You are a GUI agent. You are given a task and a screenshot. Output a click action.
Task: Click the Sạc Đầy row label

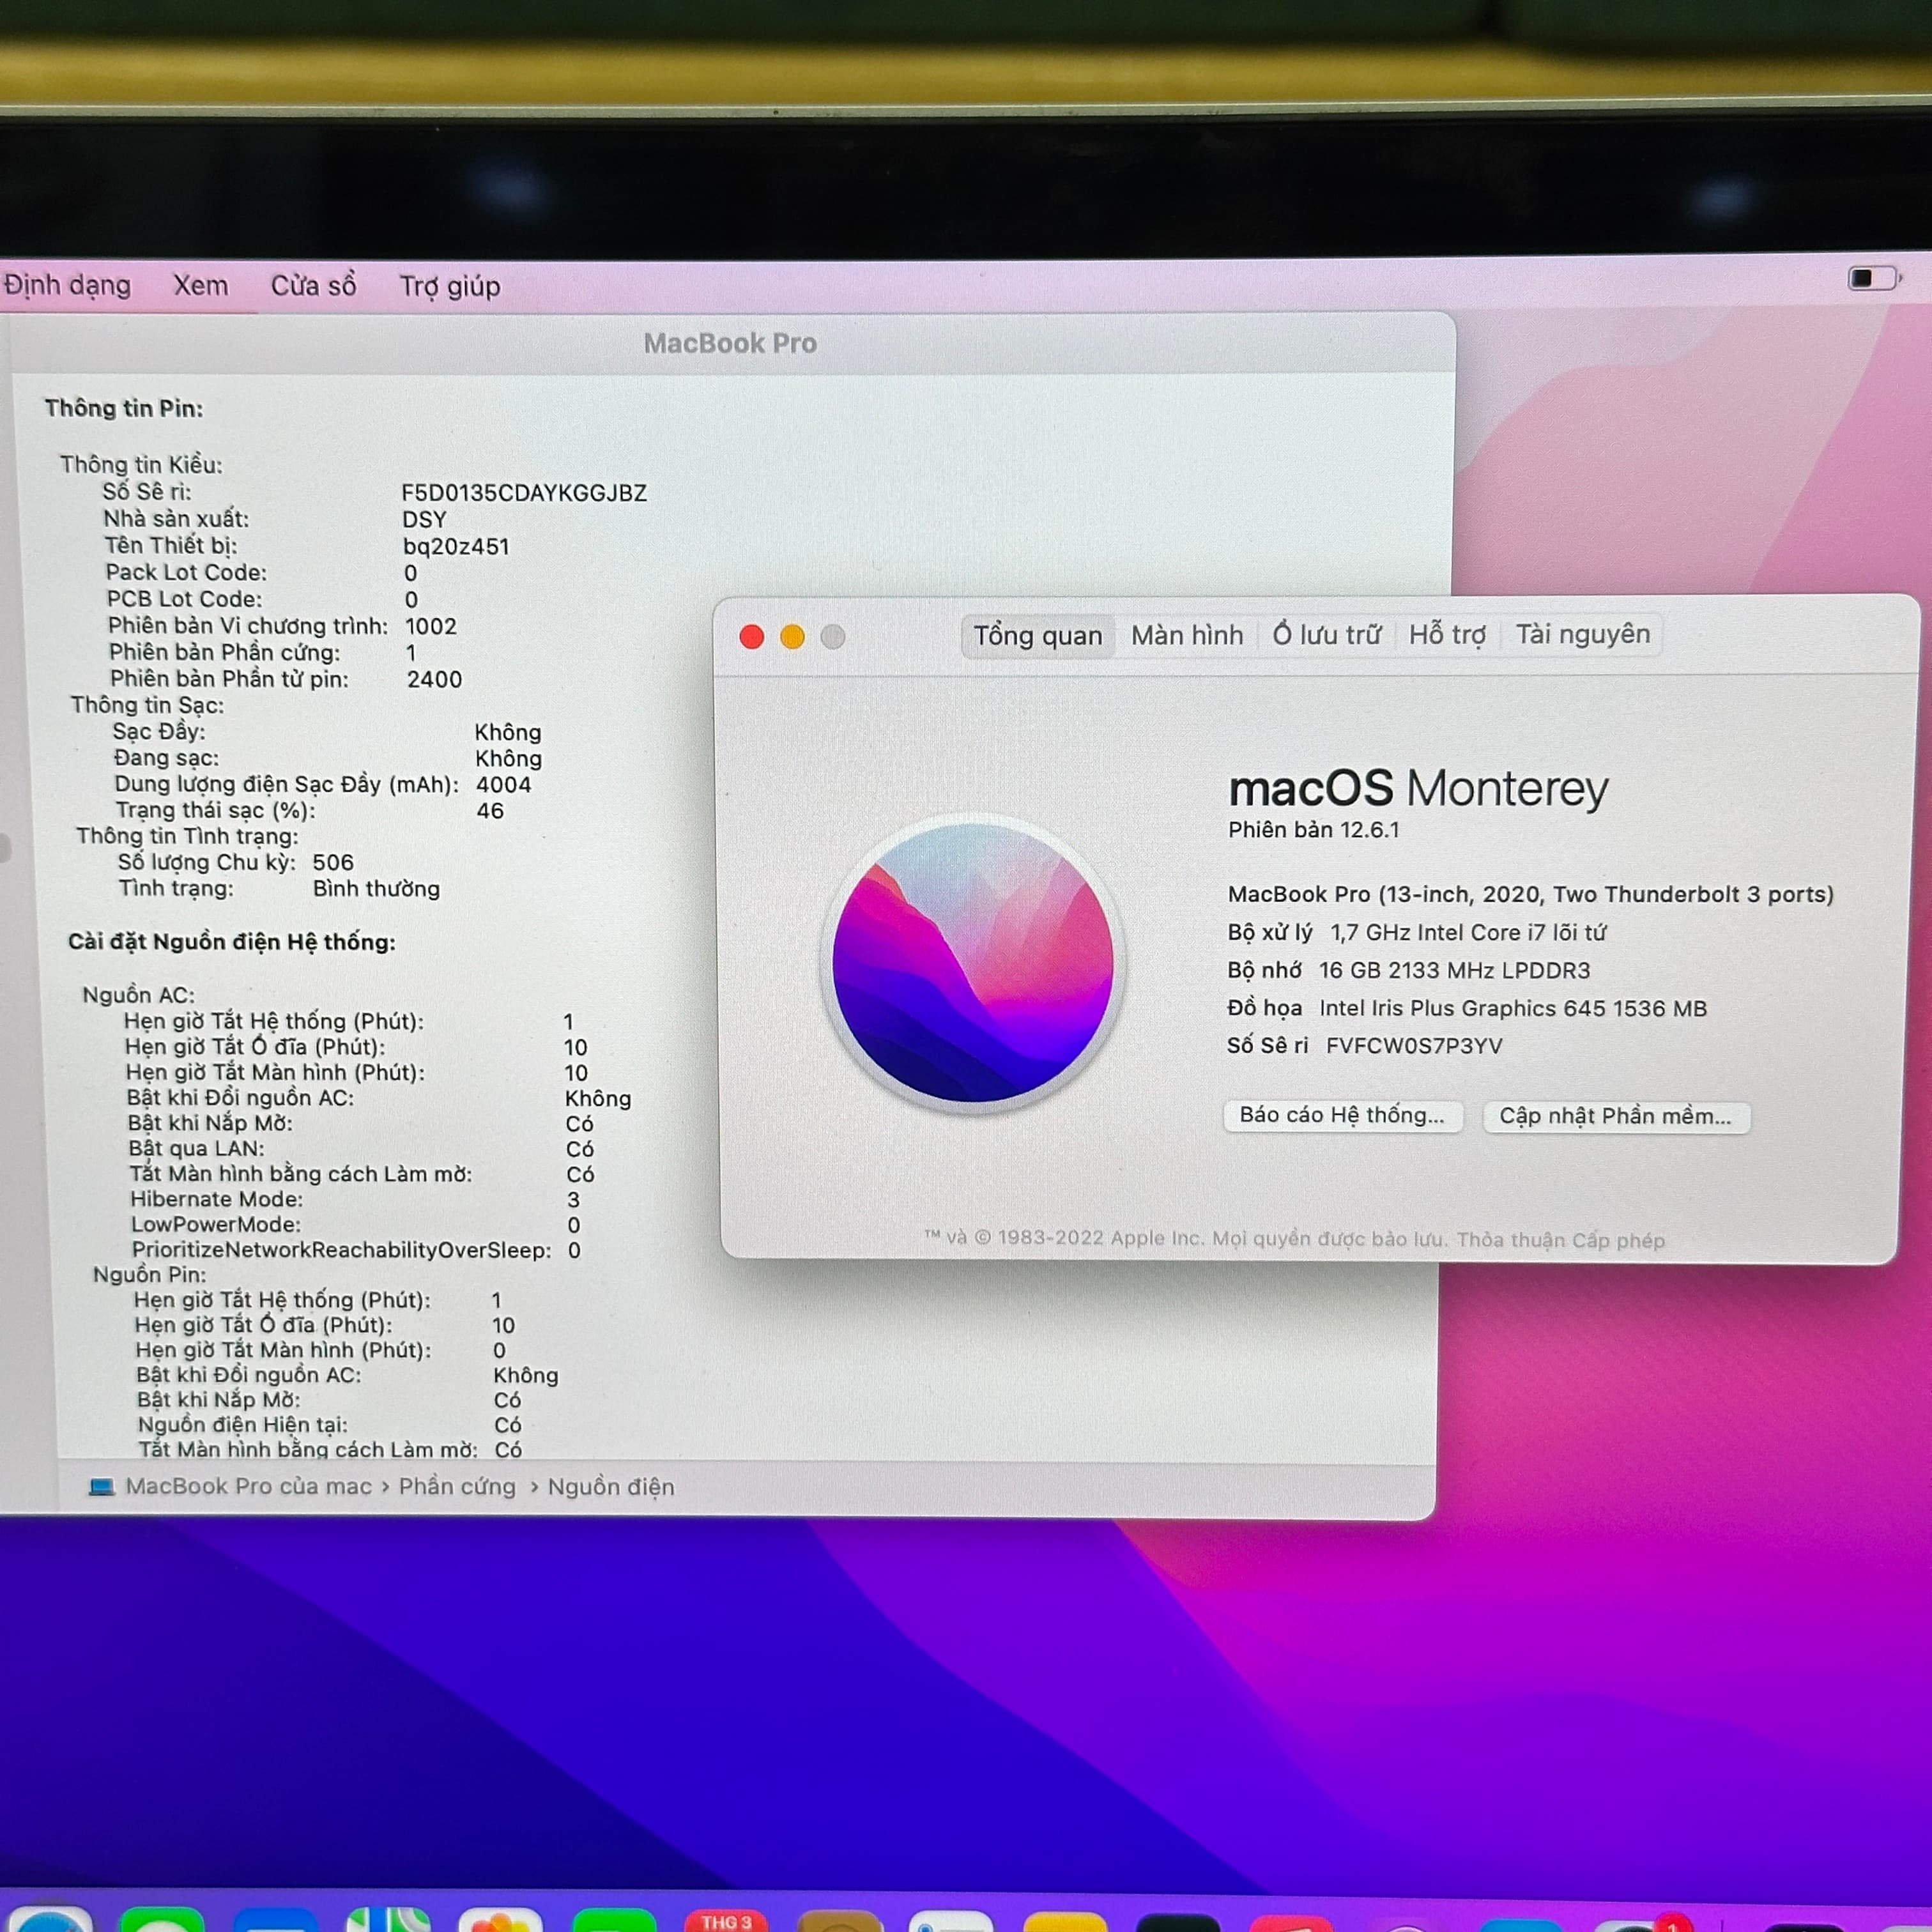pos(159,731)
